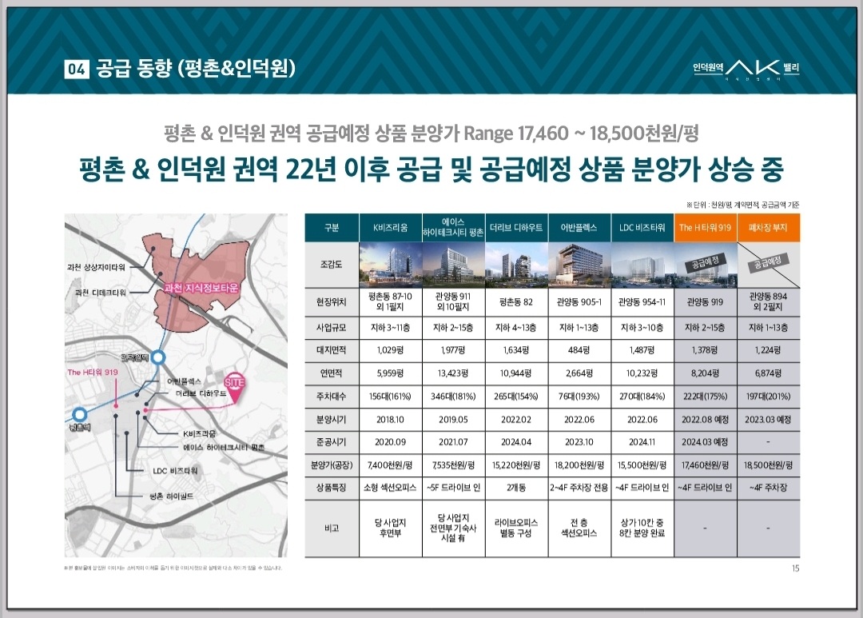Select the orange 폐차장 부지 column header
This screenshot has height=618, width=863.
coord(769,228)
